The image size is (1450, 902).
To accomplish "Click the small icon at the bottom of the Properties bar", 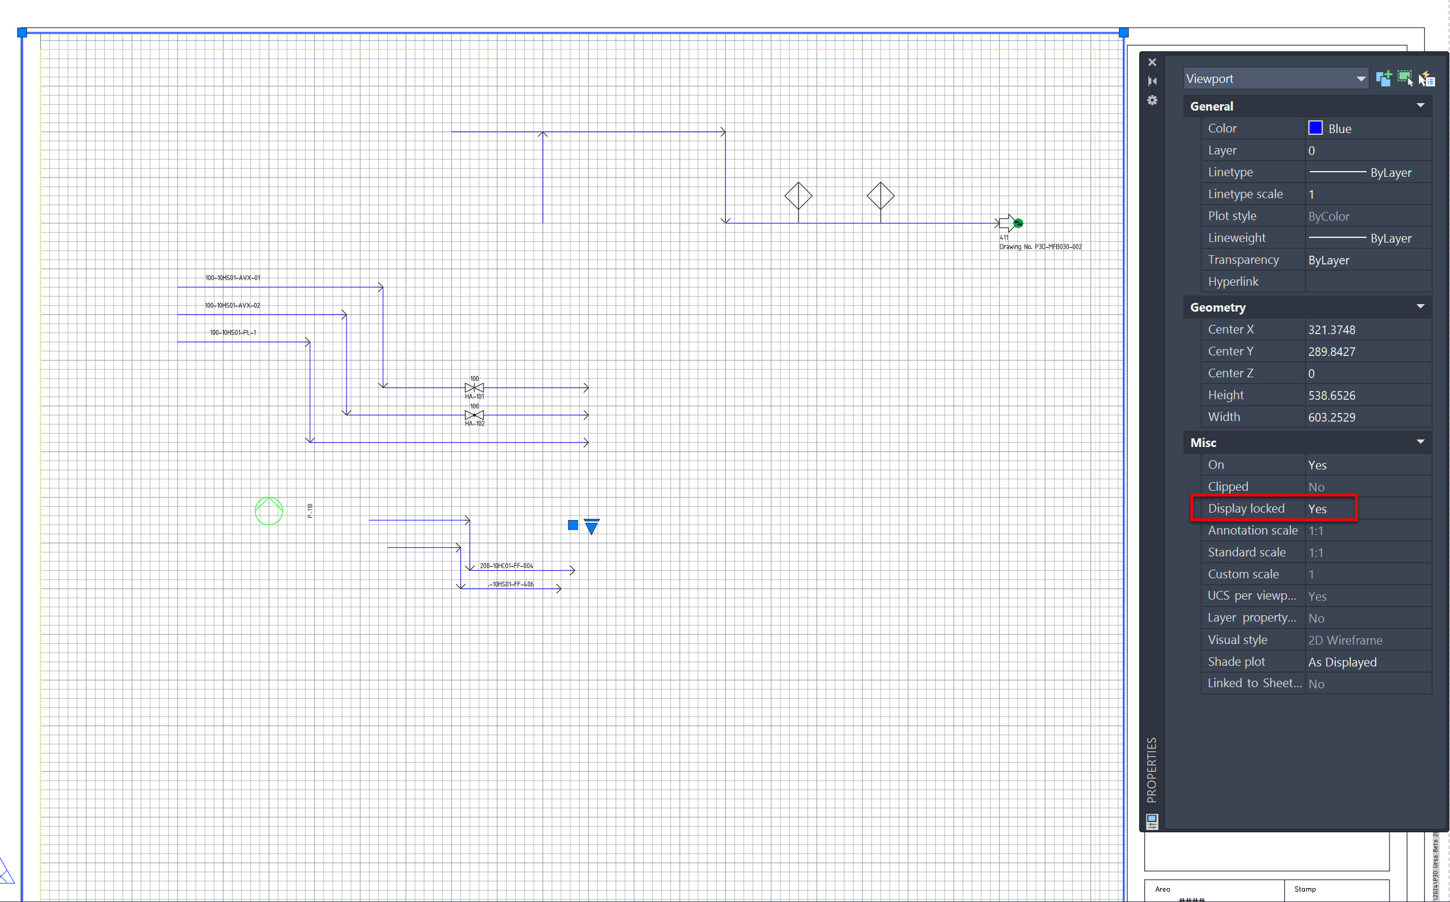I will (x=1152, y=821).
